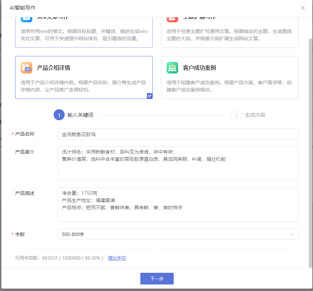Viewport: 313px width, 291px height.
Task: Click the dialog's vertical scrollbar
Action: [310, 151]
